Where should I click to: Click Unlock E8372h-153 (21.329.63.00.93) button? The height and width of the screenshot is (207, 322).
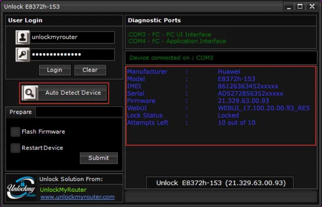220,183
